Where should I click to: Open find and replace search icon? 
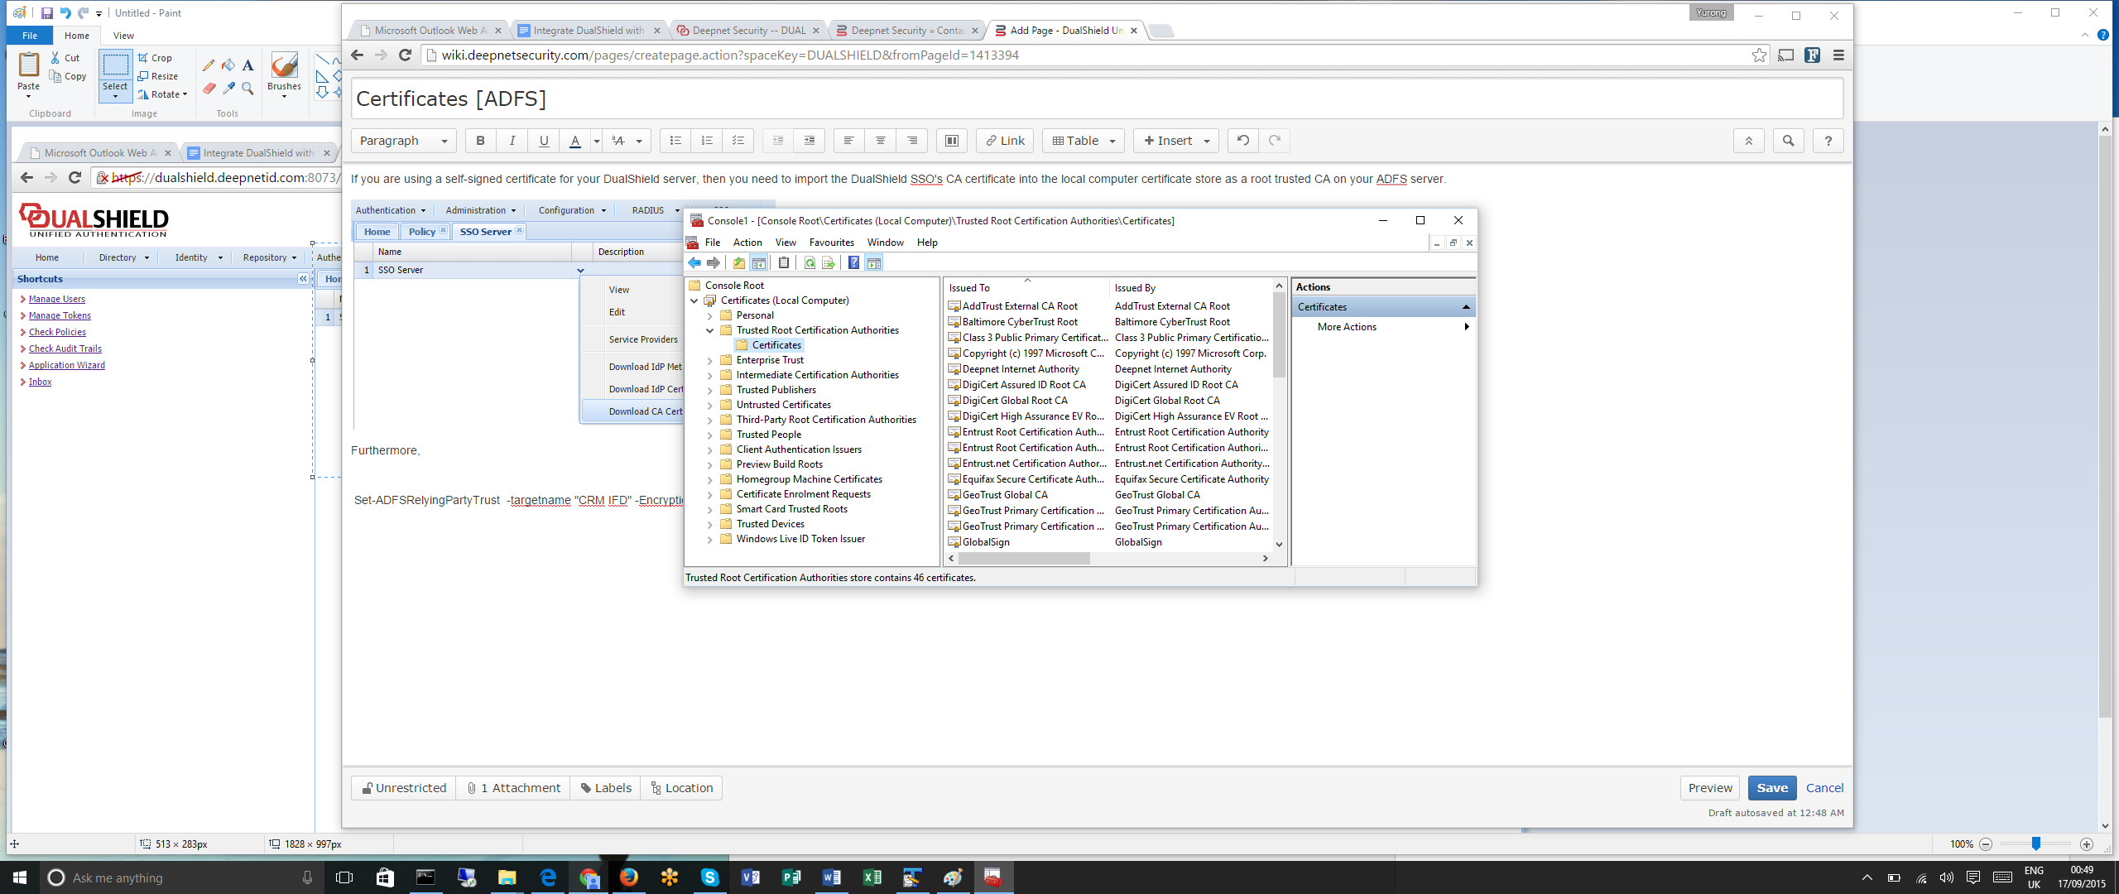(1788, 141)
